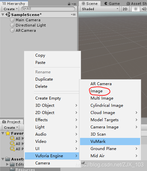Open the SampleScene row options menu
This screenshot has height=171, width=147.
click(73, 14)
